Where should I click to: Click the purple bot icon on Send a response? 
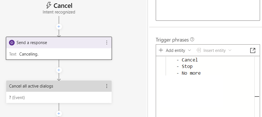(x=12, y=43)
